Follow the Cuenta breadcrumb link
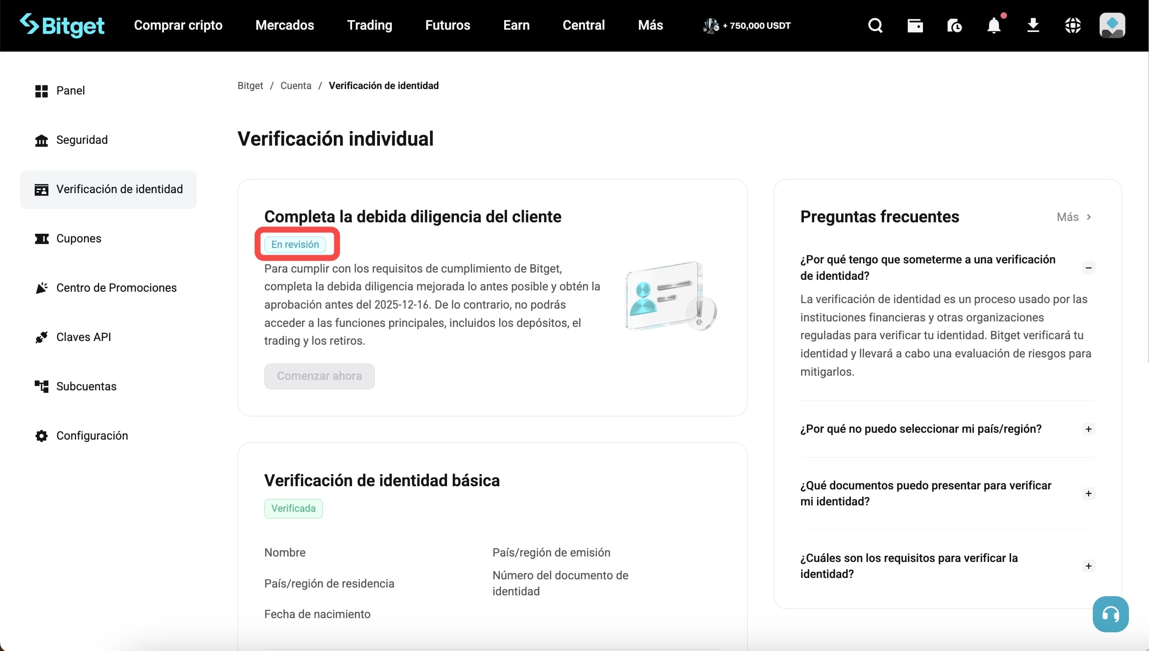Screen dimensions: 1149x651 coord(295,85)
